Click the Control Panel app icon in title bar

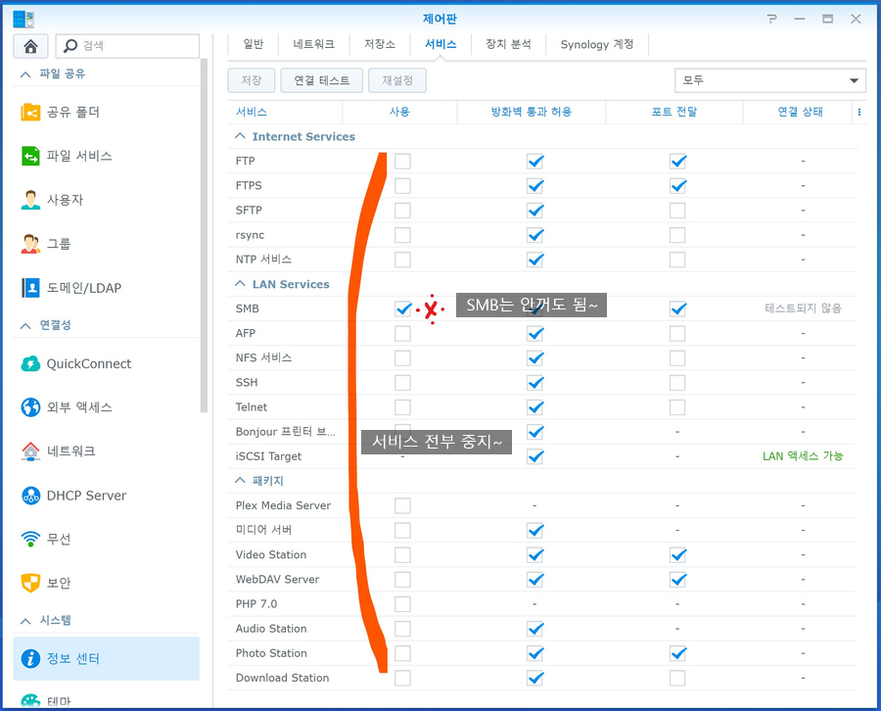(x=23, y=19)
